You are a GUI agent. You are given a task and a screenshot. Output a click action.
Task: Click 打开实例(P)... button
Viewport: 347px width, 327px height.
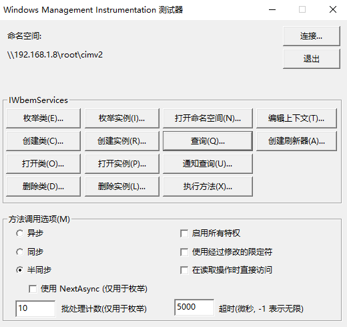[122, 164]
